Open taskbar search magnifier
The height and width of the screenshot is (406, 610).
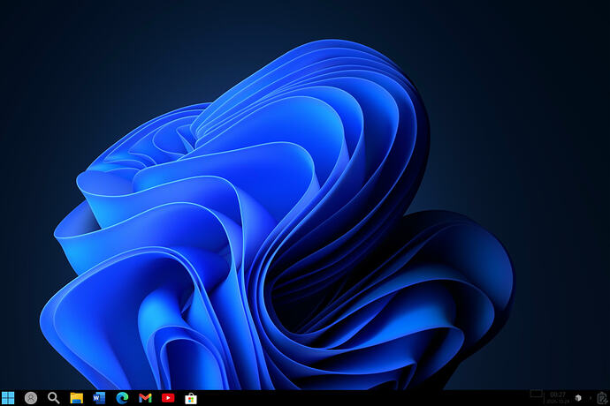point(54,398)
